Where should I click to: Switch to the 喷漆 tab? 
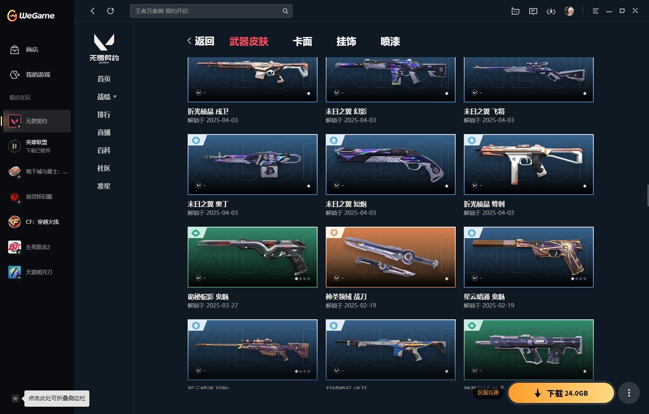tap(390, 41)
